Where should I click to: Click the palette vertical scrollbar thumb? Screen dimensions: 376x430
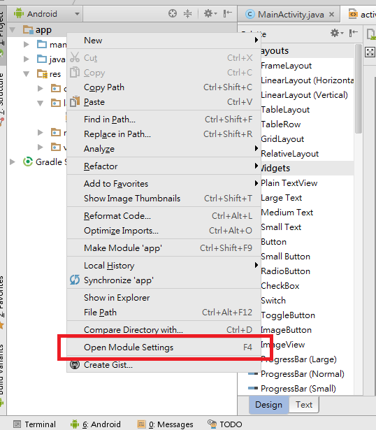(x=359, y=89)
